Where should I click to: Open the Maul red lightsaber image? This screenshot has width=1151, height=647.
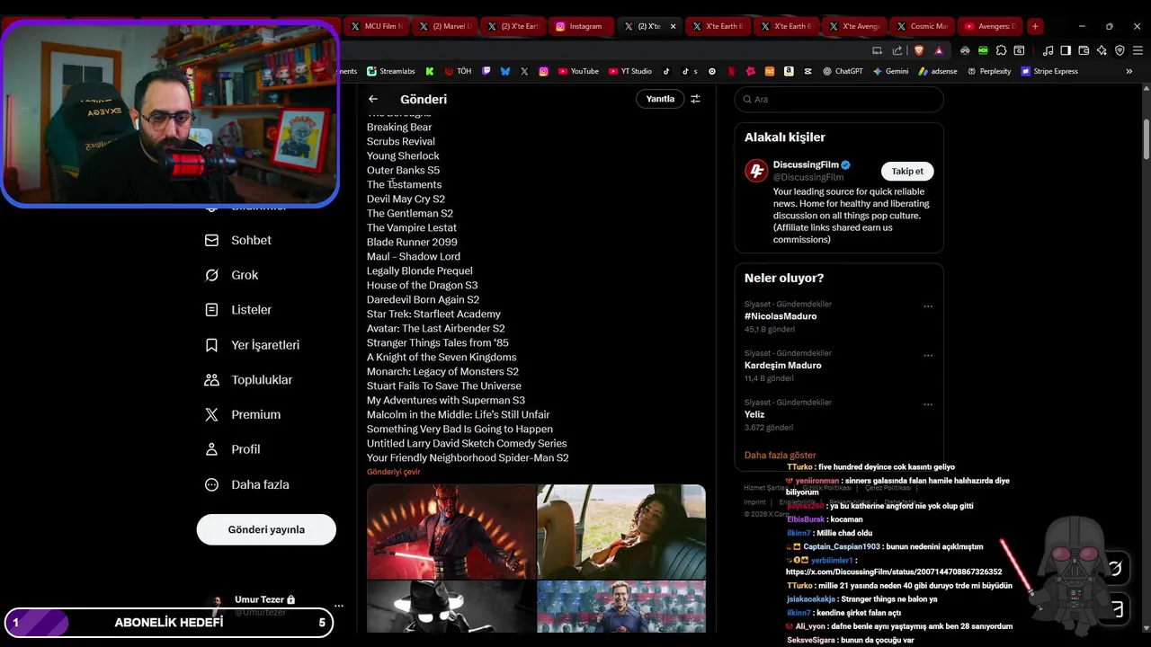coord(451,531)
